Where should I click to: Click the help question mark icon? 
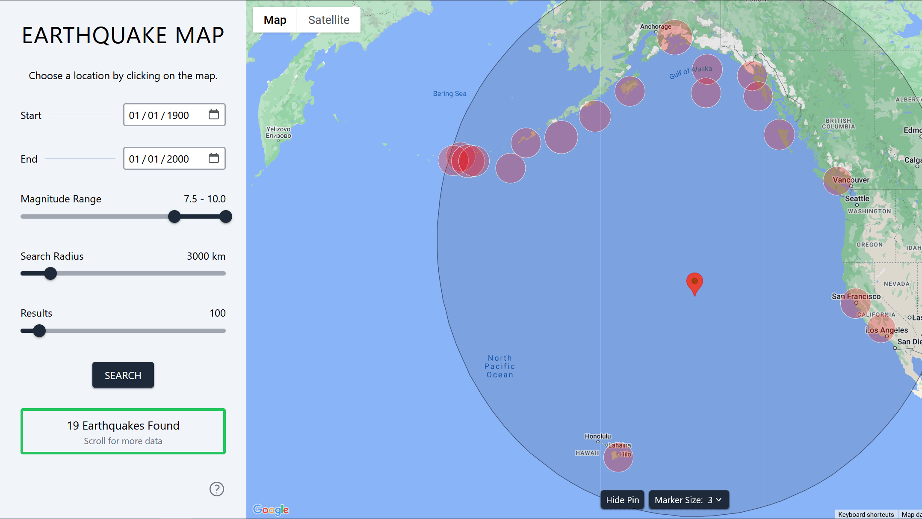click(x=217, y=489)
